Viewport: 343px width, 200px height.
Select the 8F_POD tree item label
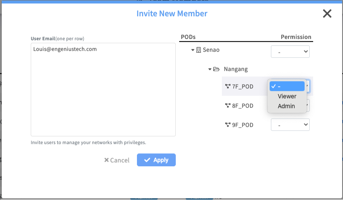coord(243,106)
